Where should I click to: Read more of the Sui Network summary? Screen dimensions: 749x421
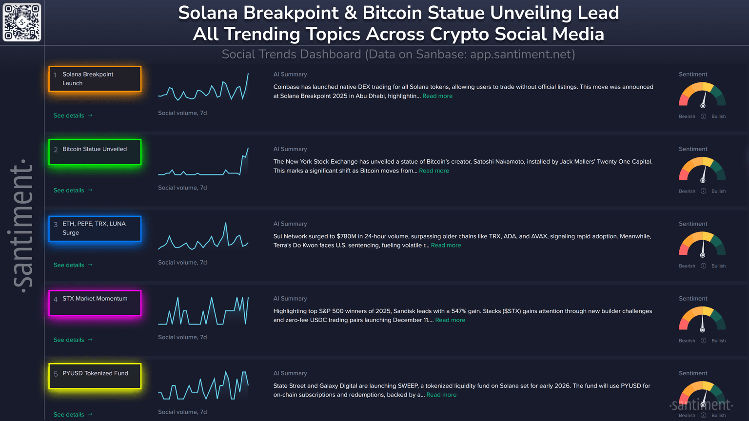click(x=446, y=246)
